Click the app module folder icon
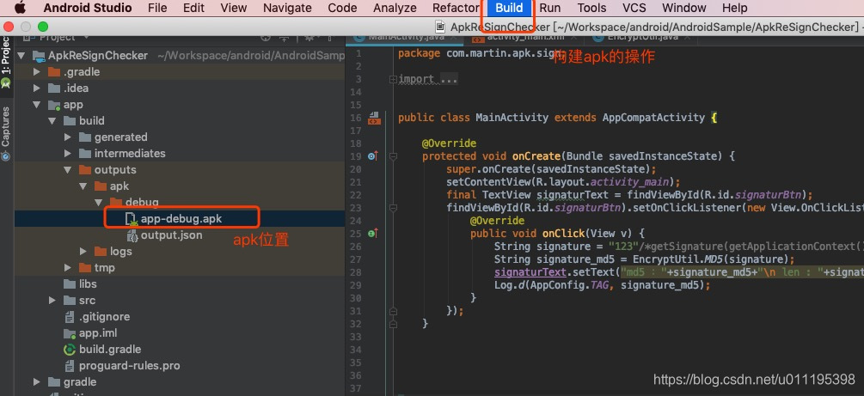 pyautogui.click(x=54, y=105)
